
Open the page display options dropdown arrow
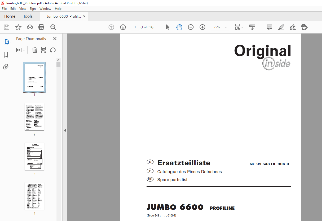[x=242, y=27]
